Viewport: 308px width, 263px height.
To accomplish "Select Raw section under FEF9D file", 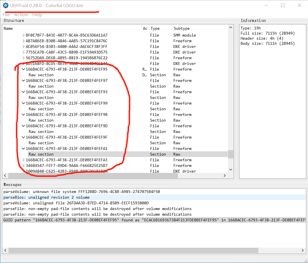I will pyautogui.click(x=41, y=132).
